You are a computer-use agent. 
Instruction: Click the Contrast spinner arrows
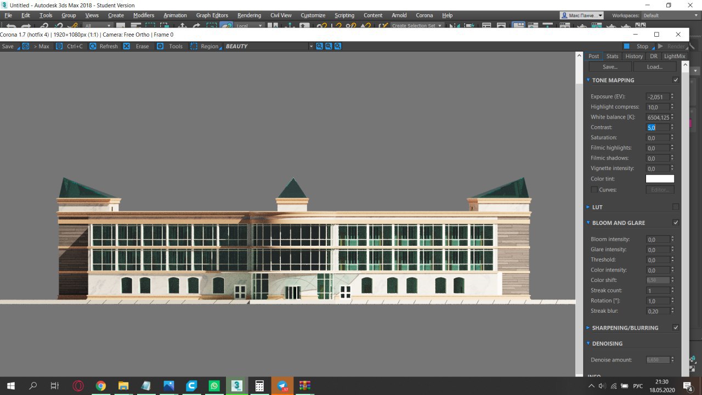pos(672,127)
